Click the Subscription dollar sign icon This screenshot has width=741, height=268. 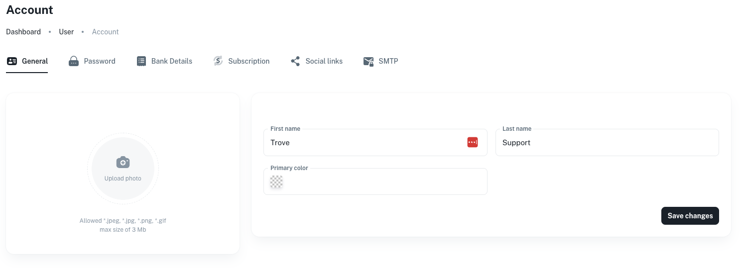(218, 61)
